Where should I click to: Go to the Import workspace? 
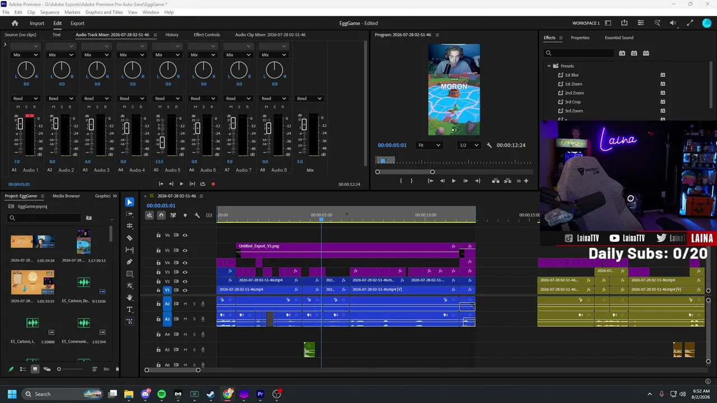point(37,23)
